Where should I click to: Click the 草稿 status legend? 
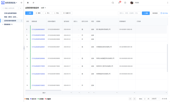(x=27, y=99)
